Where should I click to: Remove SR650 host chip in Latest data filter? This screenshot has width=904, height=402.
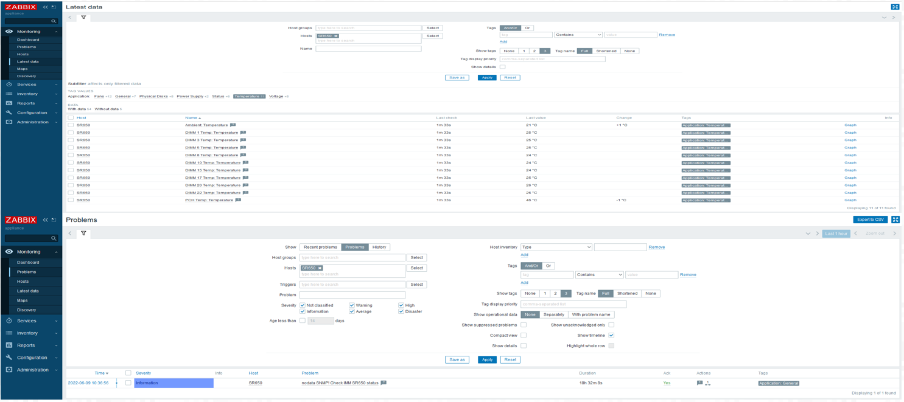[335, 36]
